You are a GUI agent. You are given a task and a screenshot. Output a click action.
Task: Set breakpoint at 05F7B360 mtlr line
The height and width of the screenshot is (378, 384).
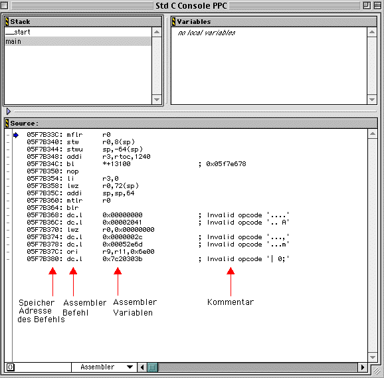pos(8,201)
